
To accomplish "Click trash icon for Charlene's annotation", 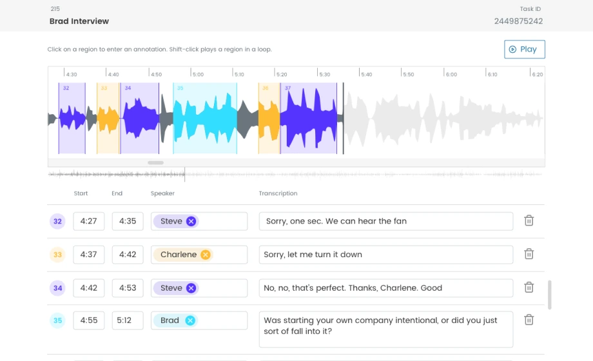I will click(x=529, y=254).
